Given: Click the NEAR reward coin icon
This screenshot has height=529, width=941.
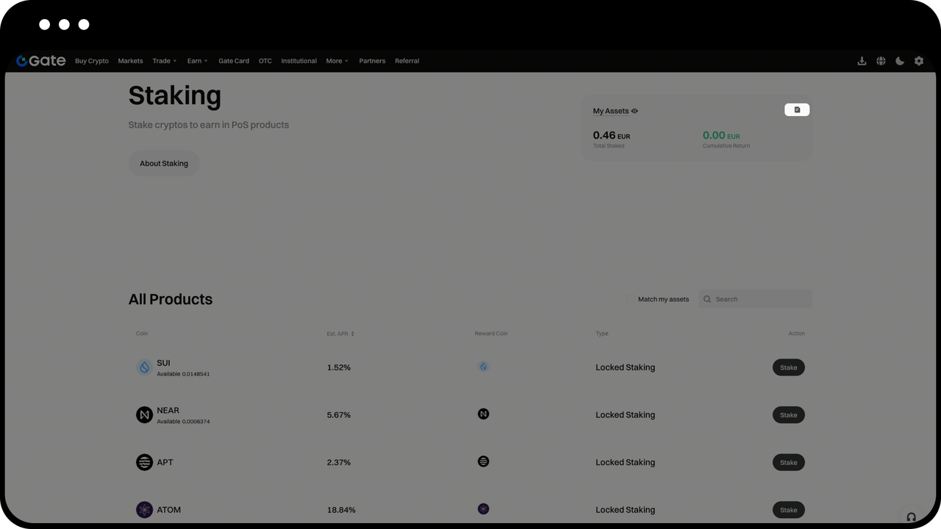Looking at the screenshot, I should (483, 414).
